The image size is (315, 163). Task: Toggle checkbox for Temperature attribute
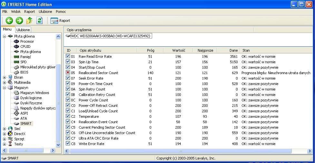coord(68,116)
